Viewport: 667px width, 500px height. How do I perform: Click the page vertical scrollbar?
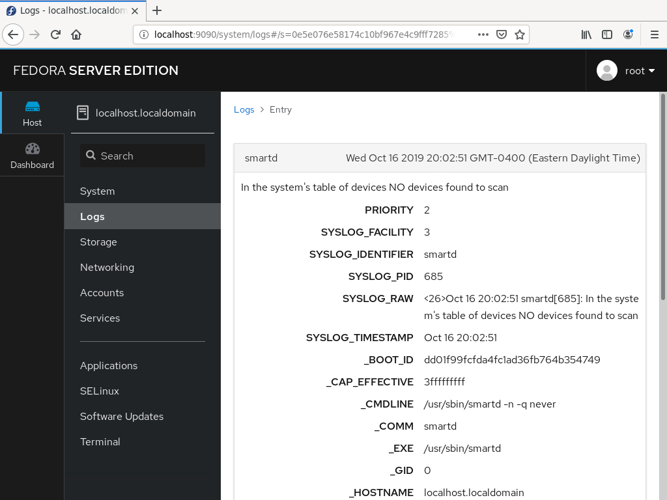[x=662, y=197]
